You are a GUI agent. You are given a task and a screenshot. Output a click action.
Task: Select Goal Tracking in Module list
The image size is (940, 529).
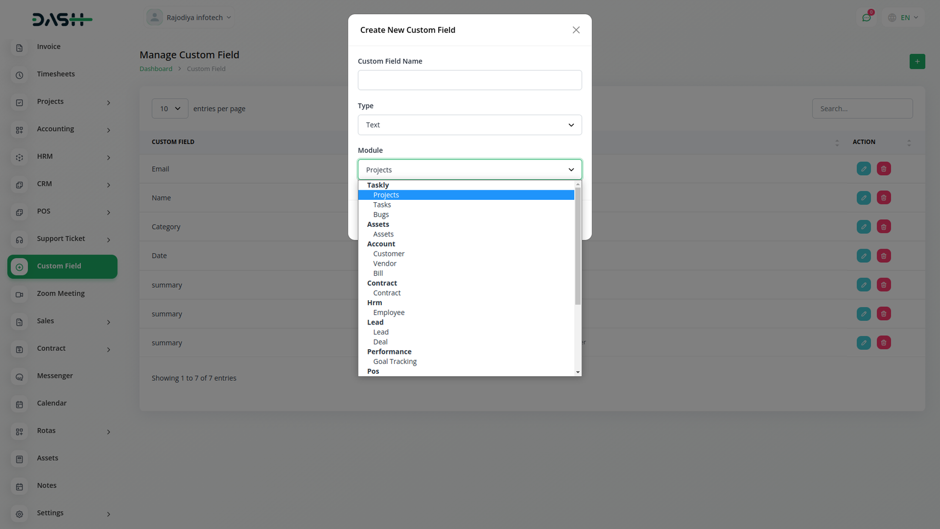pos(395,361)
